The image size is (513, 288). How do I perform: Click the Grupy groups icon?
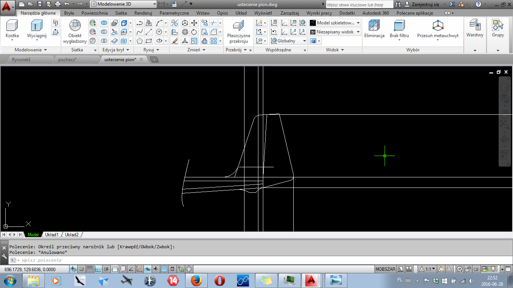[x=498, y=29]
